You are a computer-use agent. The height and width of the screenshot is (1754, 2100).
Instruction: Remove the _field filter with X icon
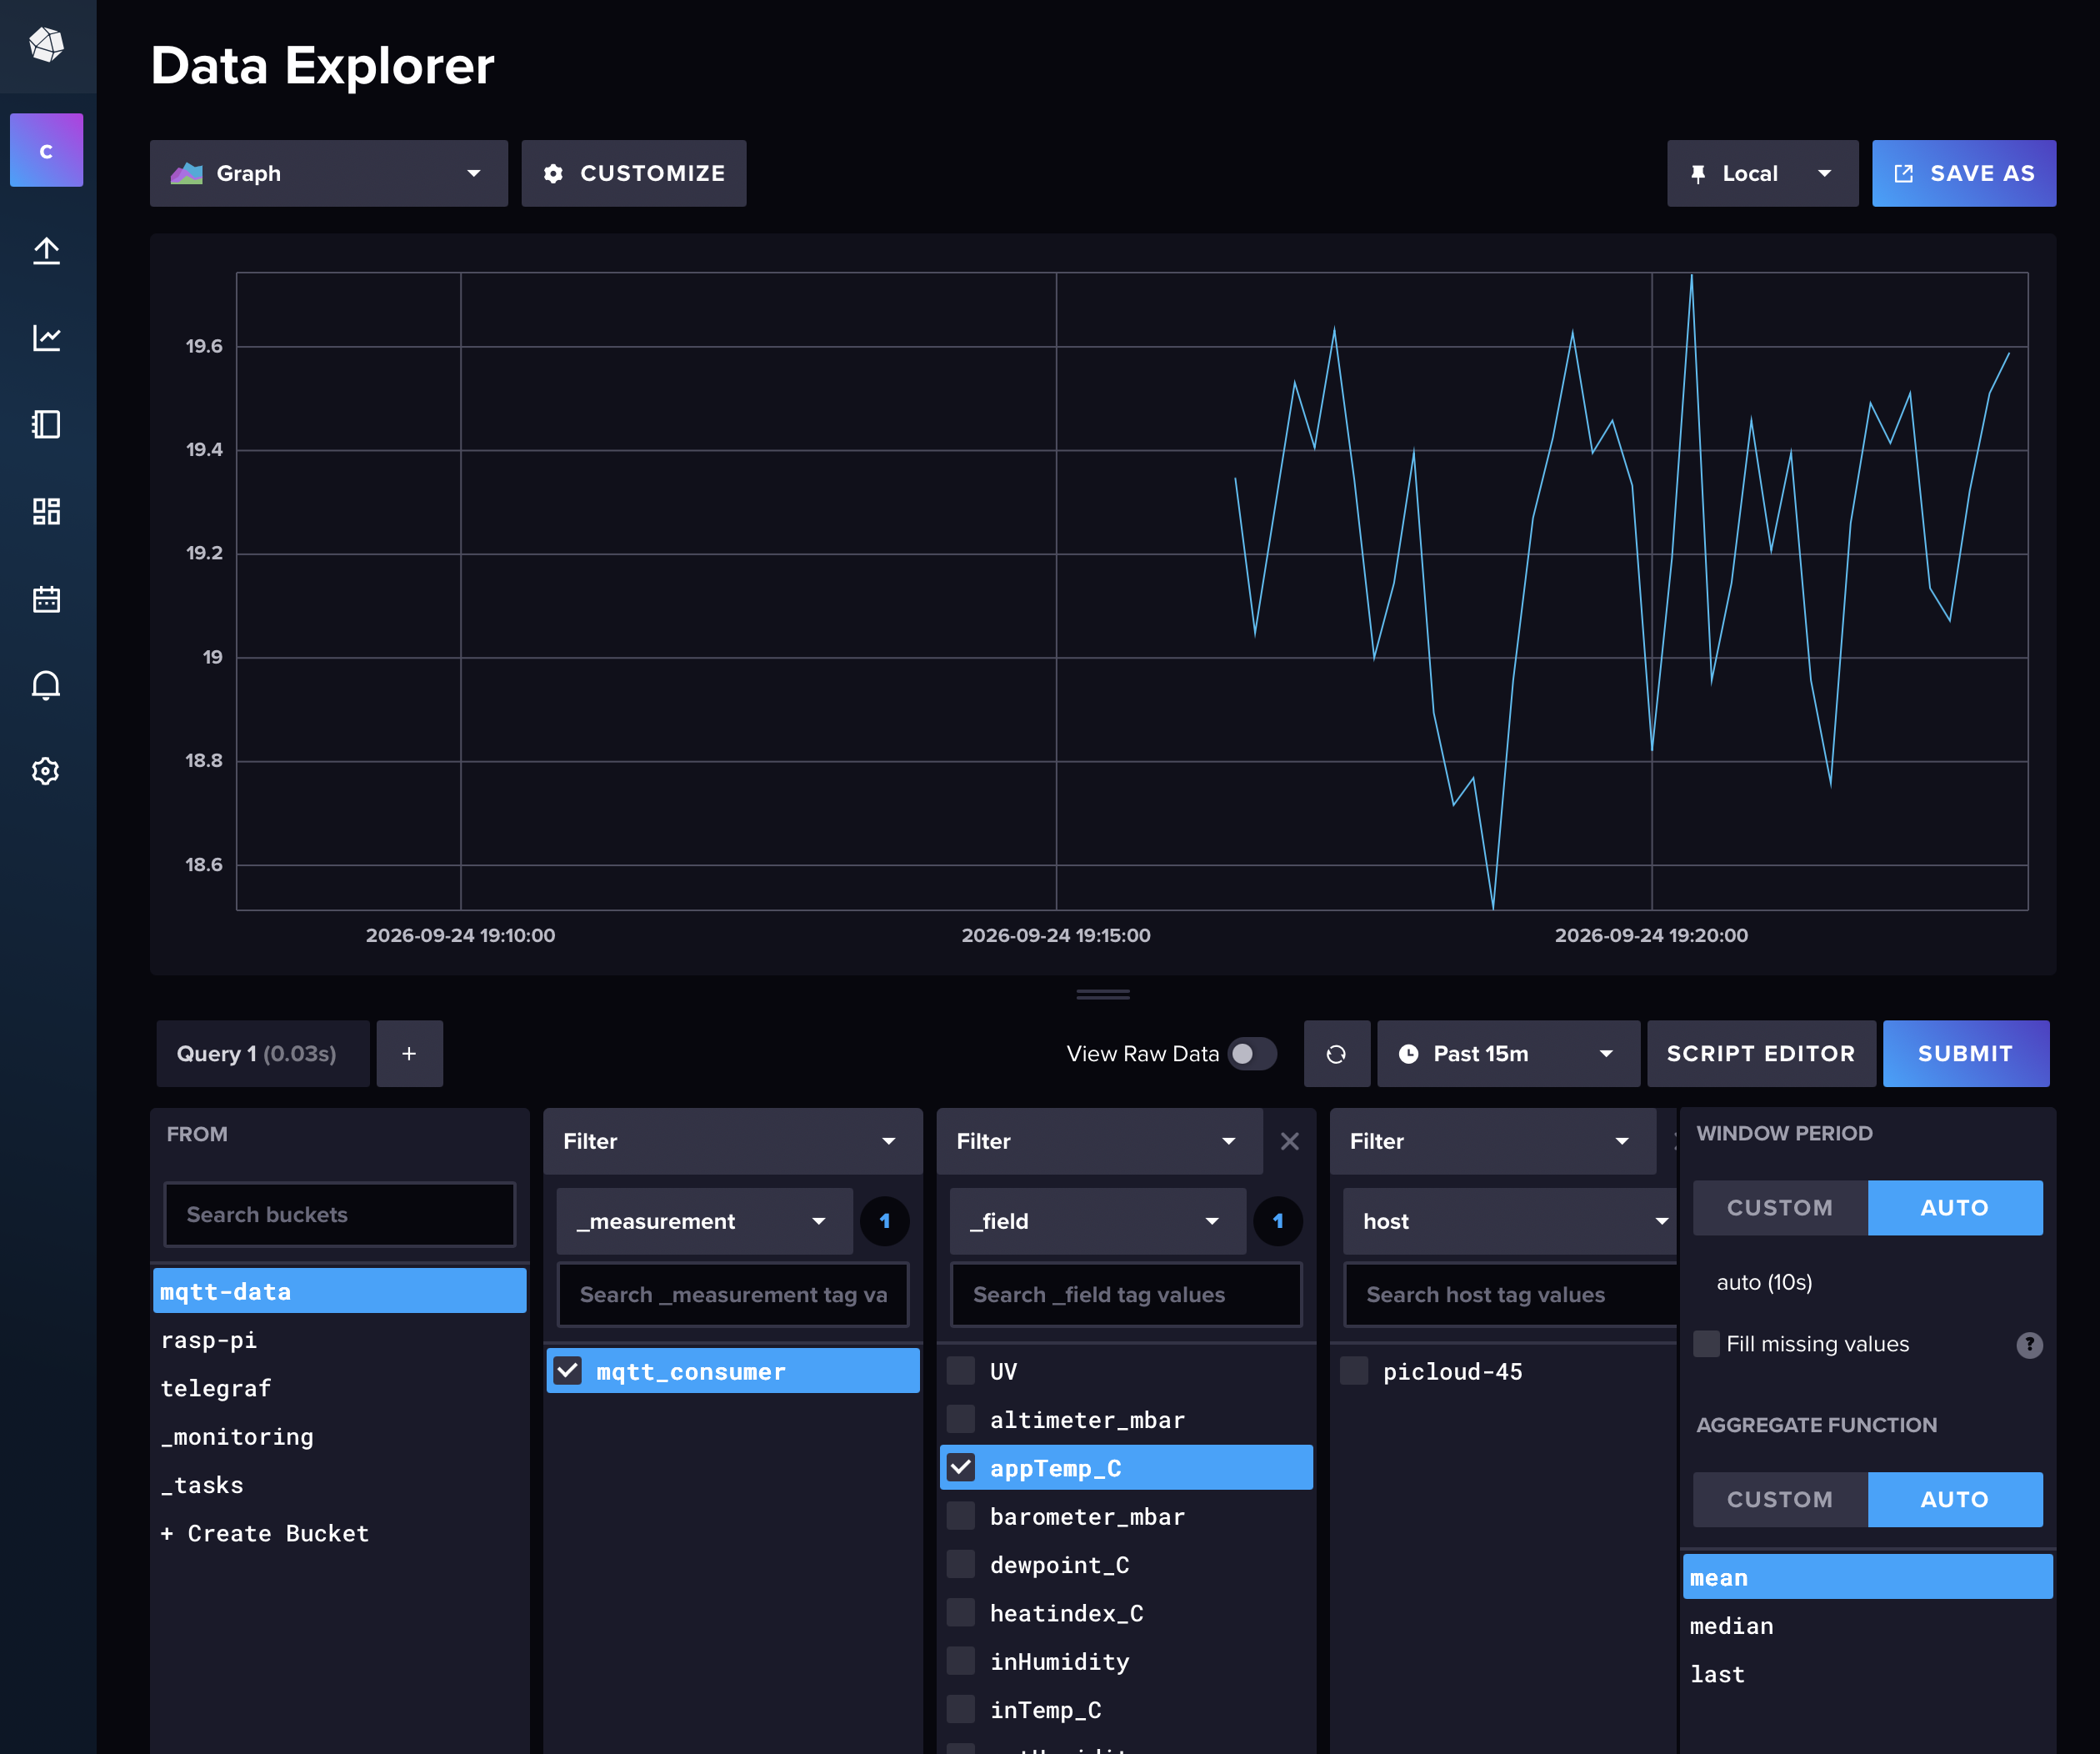1290,1141
